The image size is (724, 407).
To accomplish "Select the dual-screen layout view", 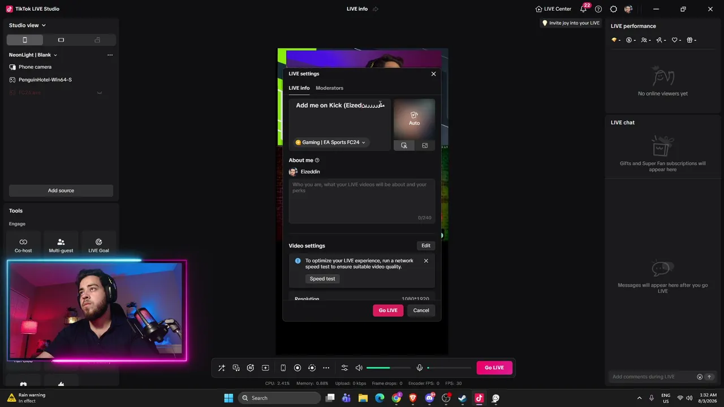I will (x=97, y=40).
